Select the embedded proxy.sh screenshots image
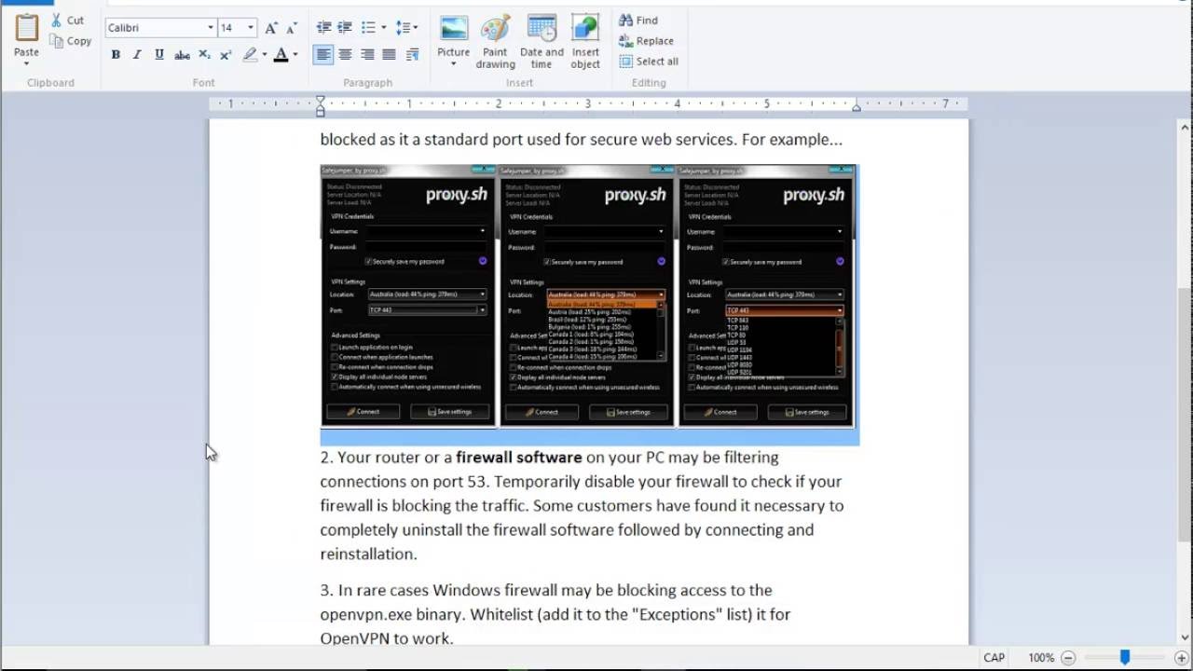This screenshot has width=1193, height=671. point(588,295)
